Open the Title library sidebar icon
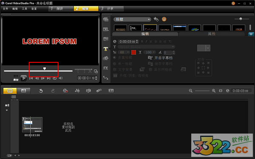 click(x=106, y=49)
